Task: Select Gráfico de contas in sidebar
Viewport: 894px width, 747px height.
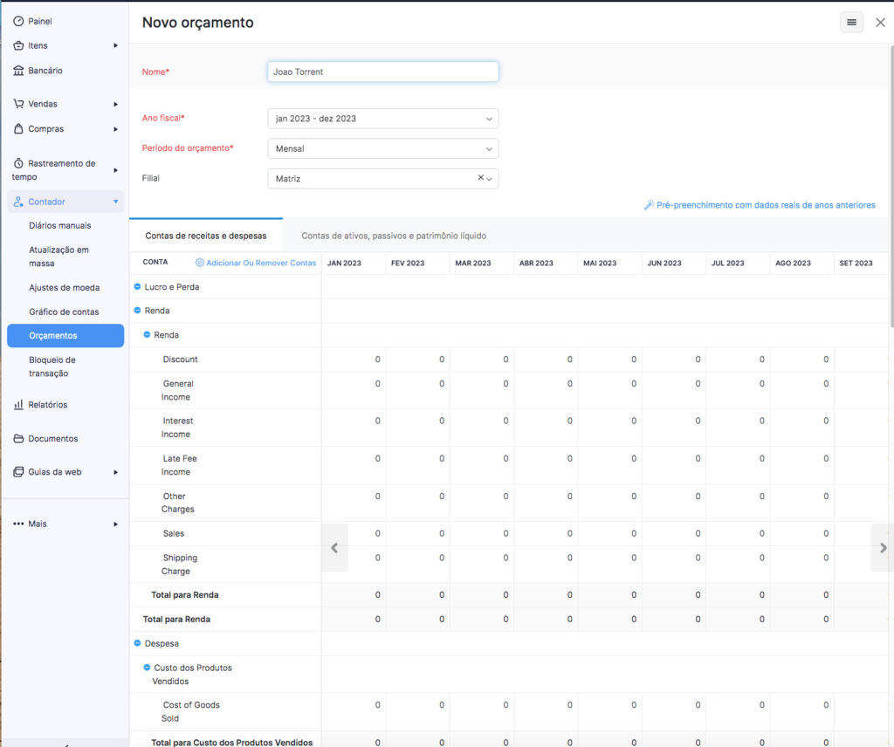Action: pyautogui.click(x=64, y=312)
